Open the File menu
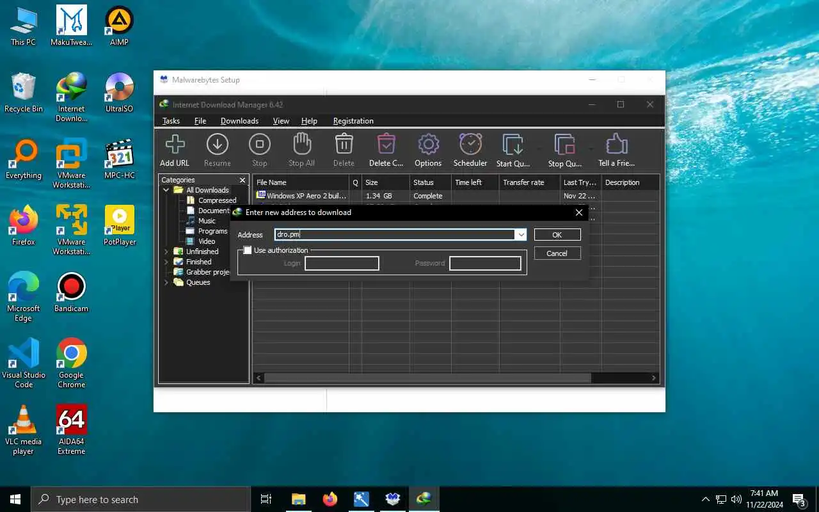 200,121
